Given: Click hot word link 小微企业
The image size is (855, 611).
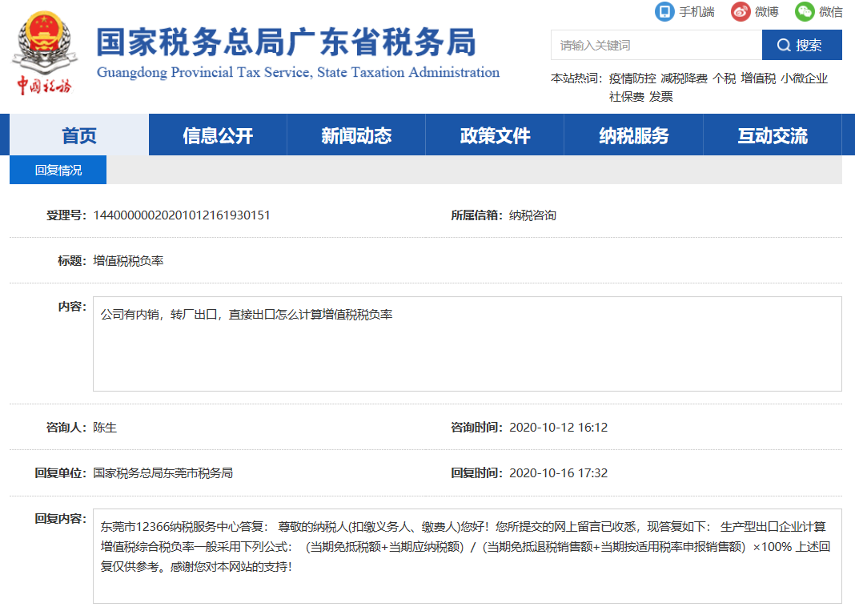Looking at the screenshot, I should (x=804, y=78).
